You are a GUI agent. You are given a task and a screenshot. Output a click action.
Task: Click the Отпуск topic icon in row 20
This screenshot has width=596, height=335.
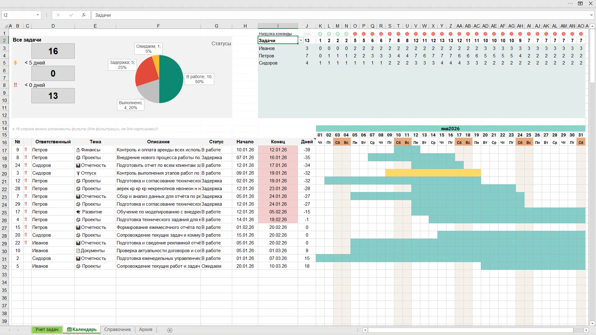click(x=78, y=173)
